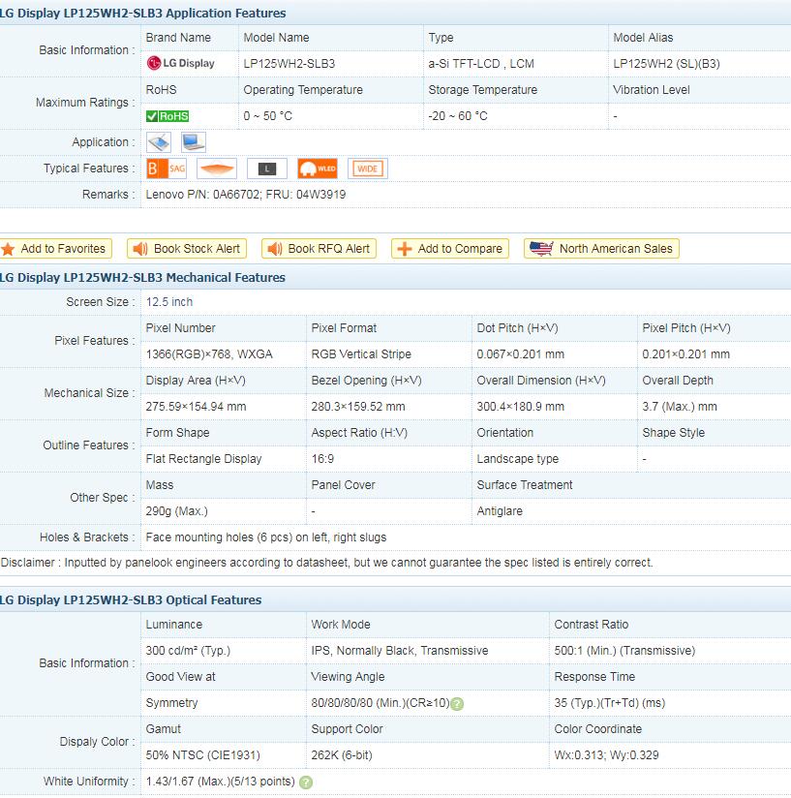Image resolution: width=791 pixels, height=798 pixels.
Task: Click IPS, Normally Black, Transmissive value
Action: [x=400, y=651]
